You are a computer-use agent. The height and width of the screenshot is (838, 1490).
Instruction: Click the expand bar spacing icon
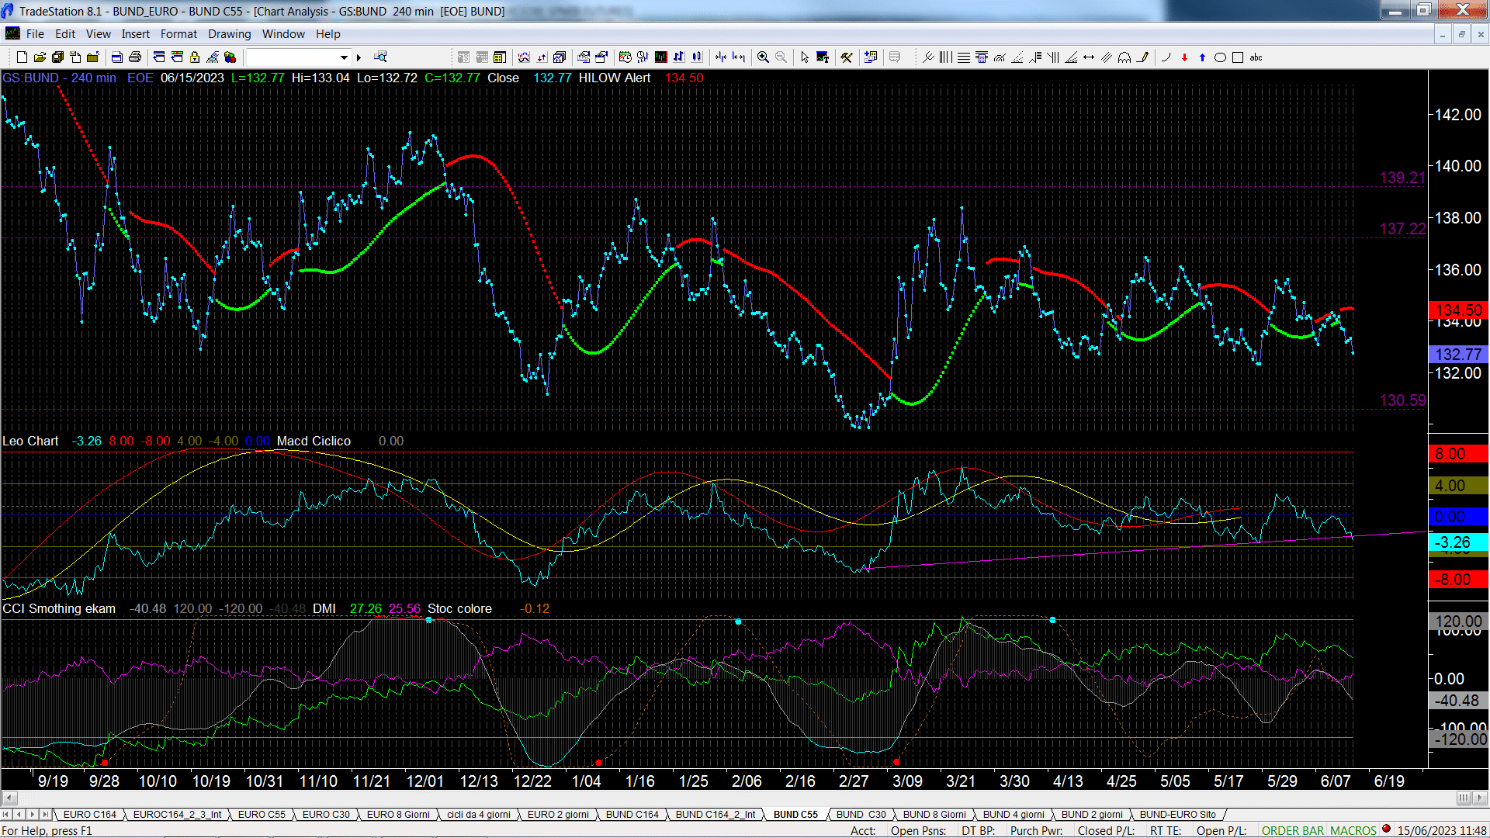(738, 57)
